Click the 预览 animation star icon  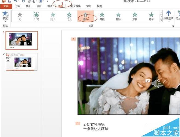(x=5, y=13)
